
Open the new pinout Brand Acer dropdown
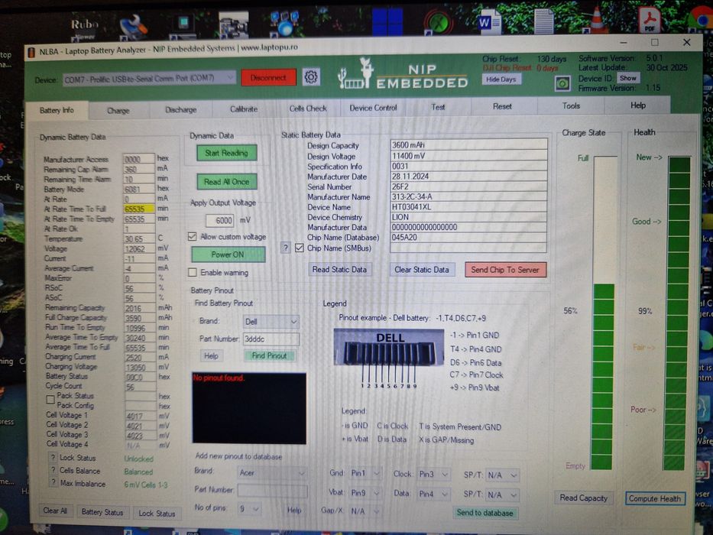pyautogui.click(x=272, y=472)
